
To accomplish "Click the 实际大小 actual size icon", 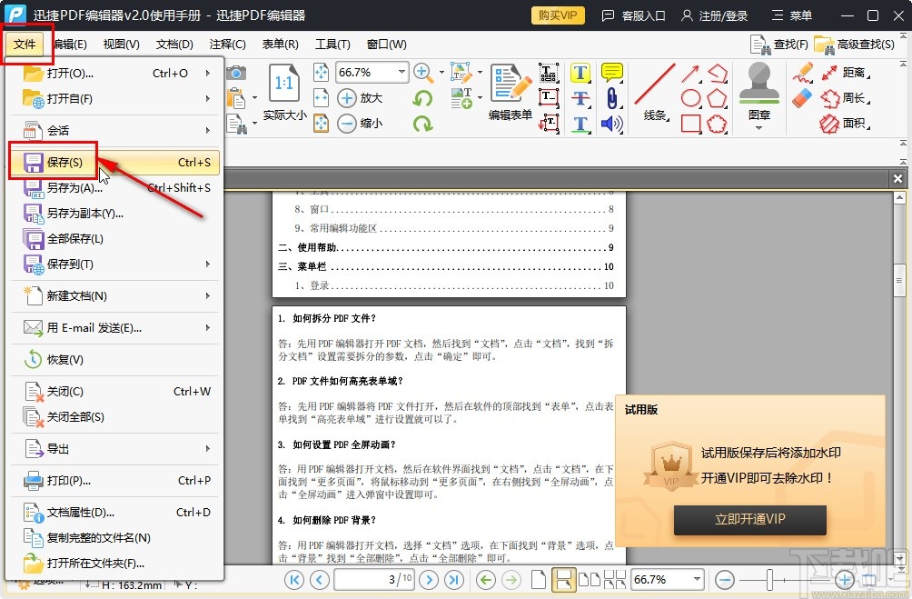I will point(284,91).
